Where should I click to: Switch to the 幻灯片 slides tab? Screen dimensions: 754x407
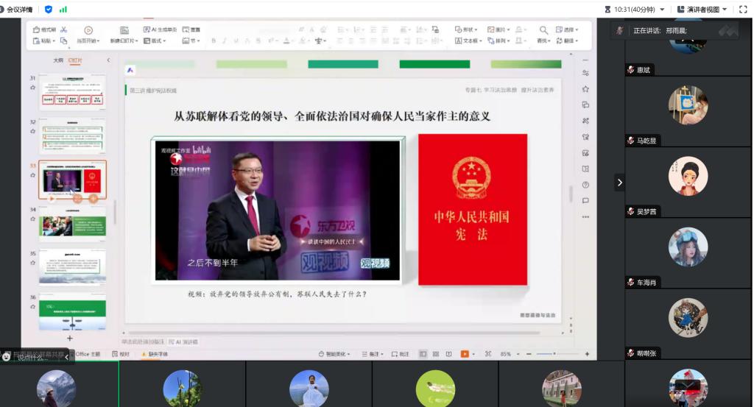point(75,60)
